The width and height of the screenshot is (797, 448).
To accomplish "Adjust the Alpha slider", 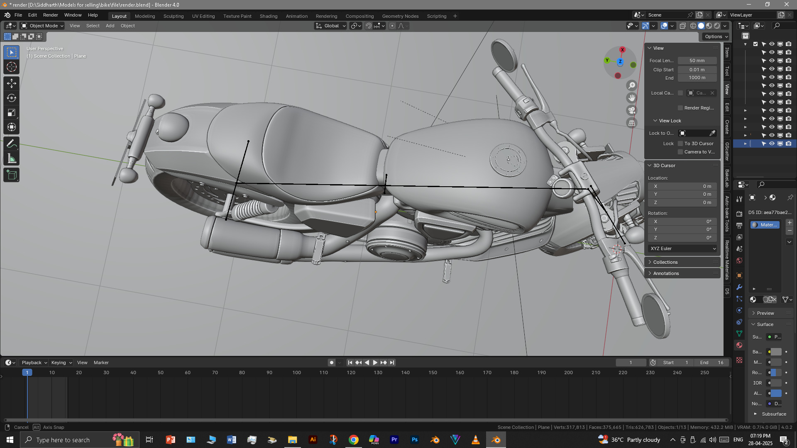I will (x=776, y=393).
